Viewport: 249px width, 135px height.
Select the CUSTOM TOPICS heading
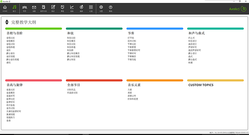click(x=201, y=85)
